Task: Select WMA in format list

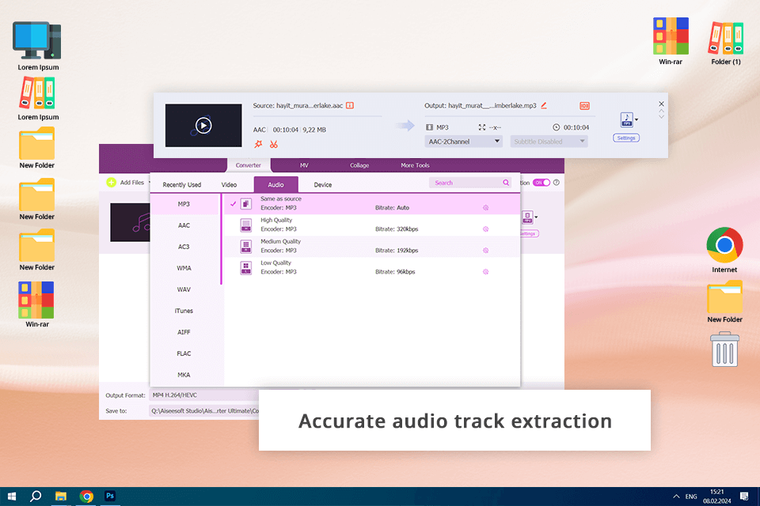Action: [x=184, y=268]
